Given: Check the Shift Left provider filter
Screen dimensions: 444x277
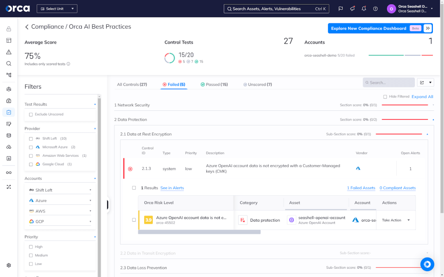Looking at the screenshot, I should click(31, 139).
